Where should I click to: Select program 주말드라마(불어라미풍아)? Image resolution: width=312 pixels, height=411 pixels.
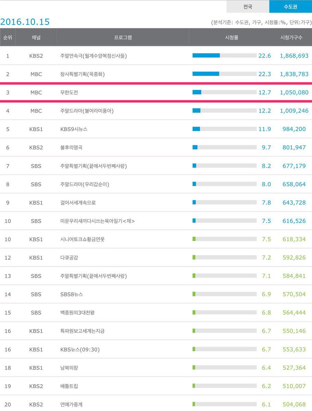[86, 111]
